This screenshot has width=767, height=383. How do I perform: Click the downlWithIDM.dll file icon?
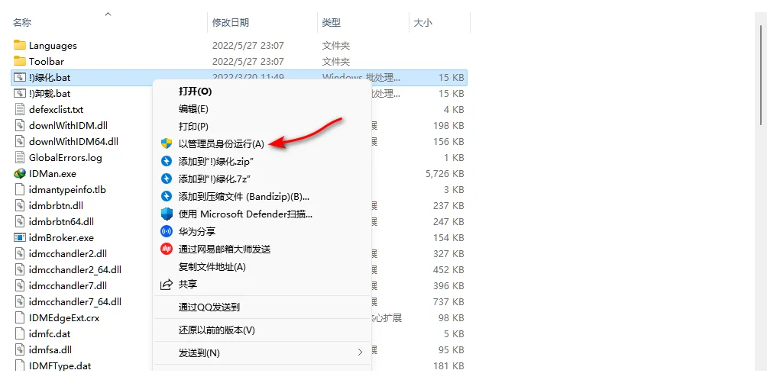[x=20, y=126]
